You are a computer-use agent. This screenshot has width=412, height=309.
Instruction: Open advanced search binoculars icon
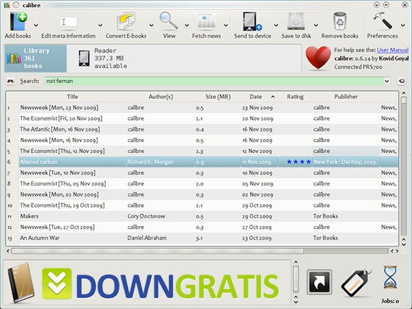pos(10,81)
